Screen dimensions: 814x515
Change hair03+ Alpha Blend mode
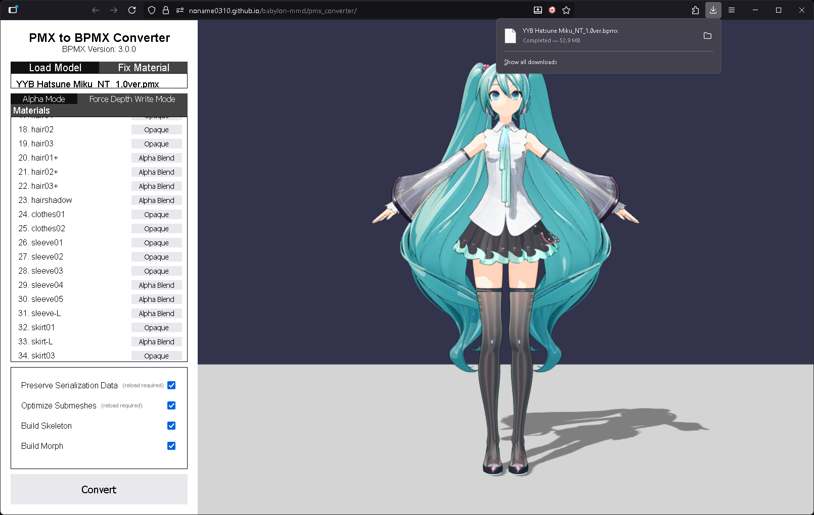pos(157,186)
